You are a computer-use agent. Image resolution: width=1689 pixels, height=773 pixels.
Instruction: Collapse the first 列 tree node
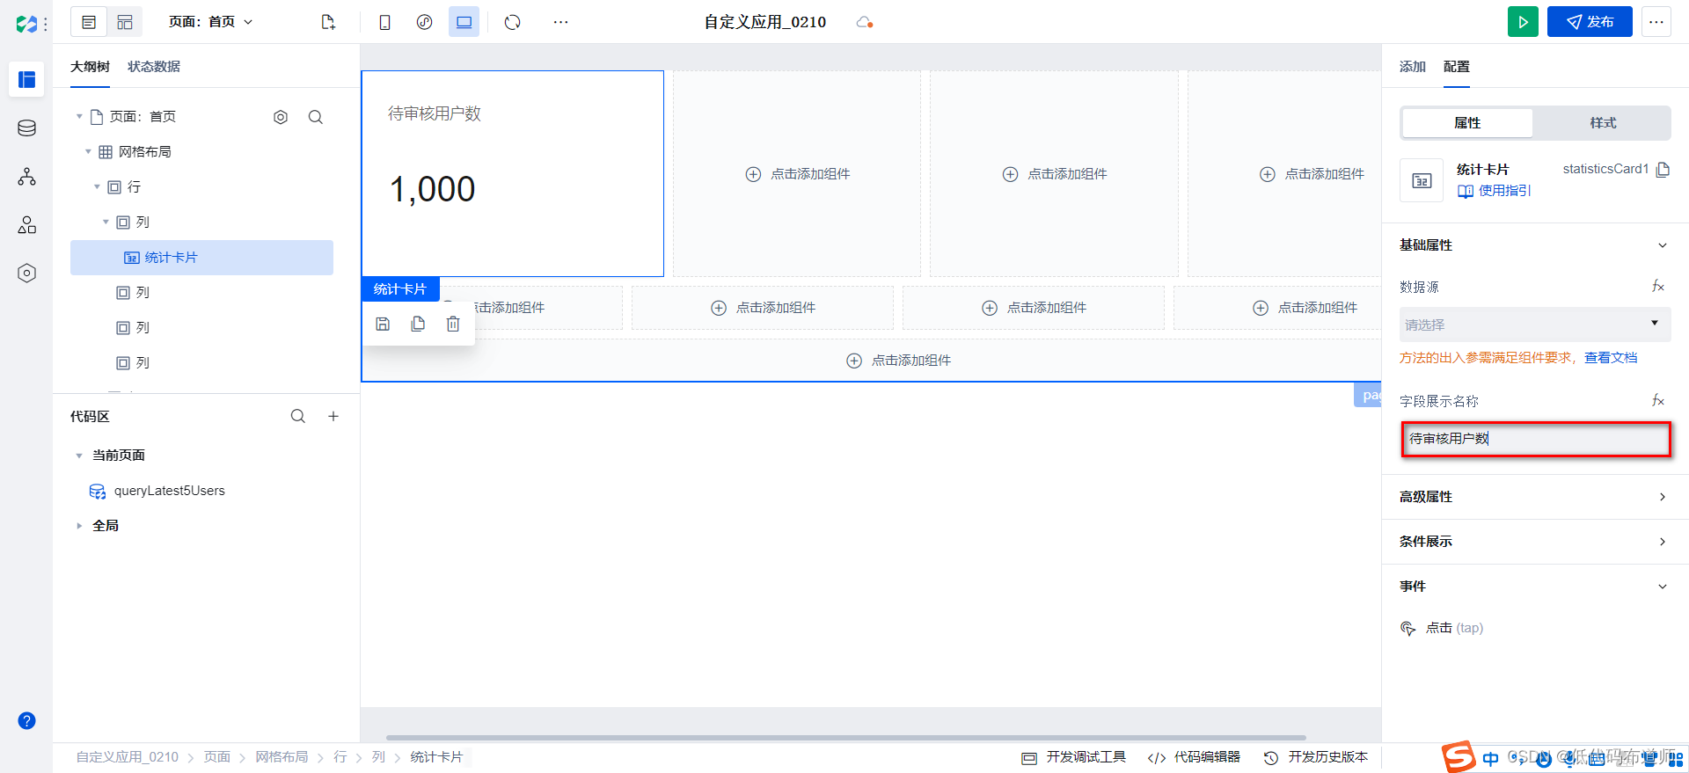coord(106,222)
